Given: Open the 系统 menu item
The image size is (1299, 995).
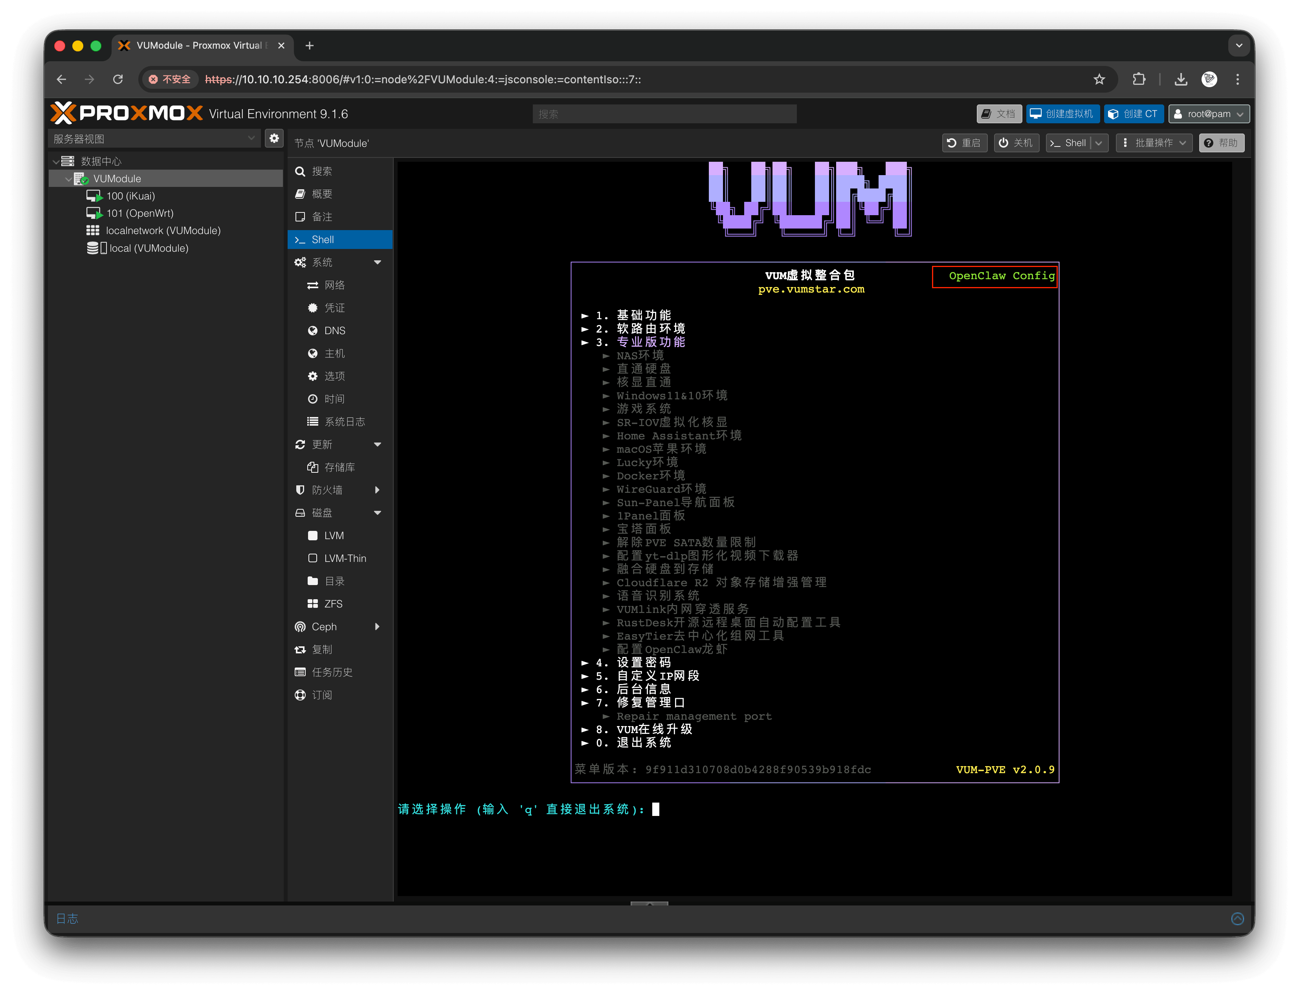Looking at the screenshot, I should click(x=322, y=262).
